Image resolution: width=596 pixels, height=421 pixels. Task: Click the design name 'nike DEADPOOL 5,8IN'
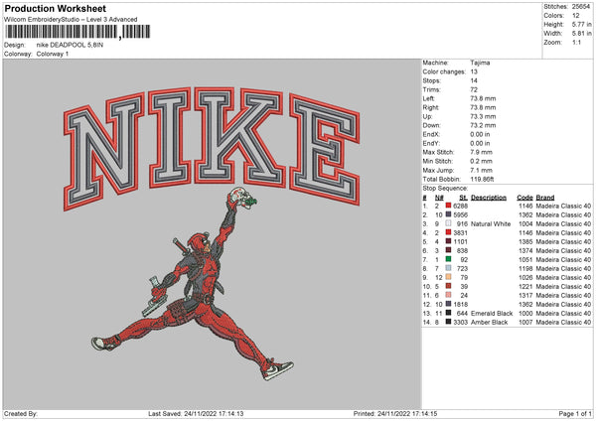pos(70,45)
